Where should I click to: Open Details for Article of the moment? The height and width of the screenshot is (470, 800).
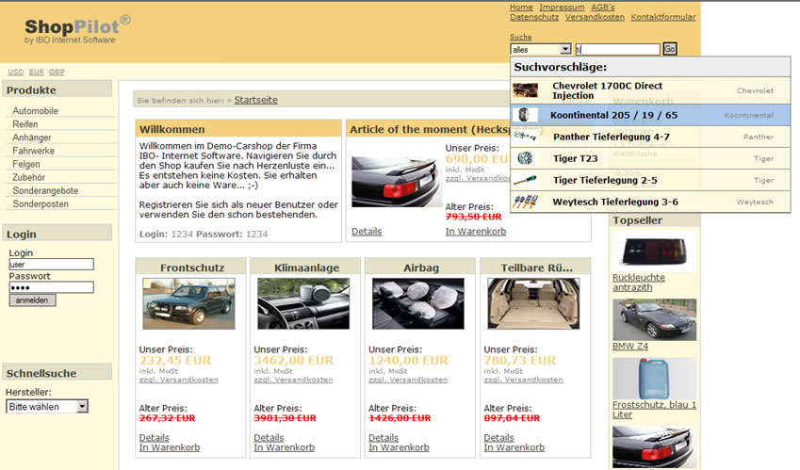(x=367, y=231)
